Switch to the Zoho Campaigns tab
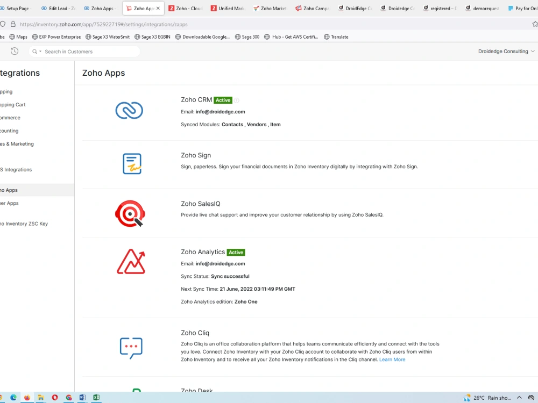Viewport: 538px width, 403px height. (x=313, y=8)
